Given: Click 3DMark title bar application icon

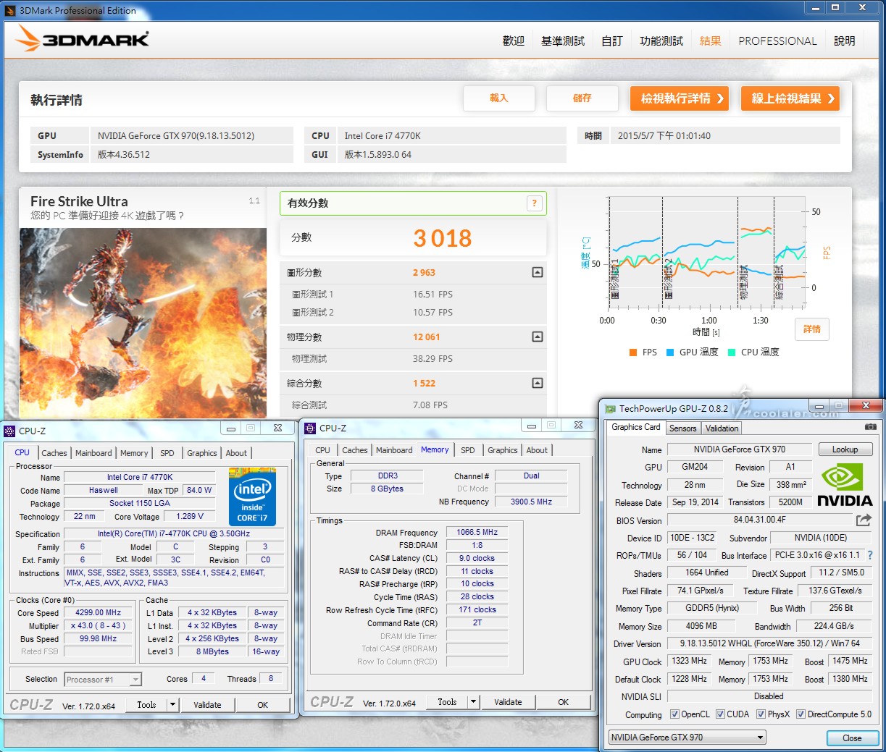Looking at the screenshot, I should tap(10, 10).
